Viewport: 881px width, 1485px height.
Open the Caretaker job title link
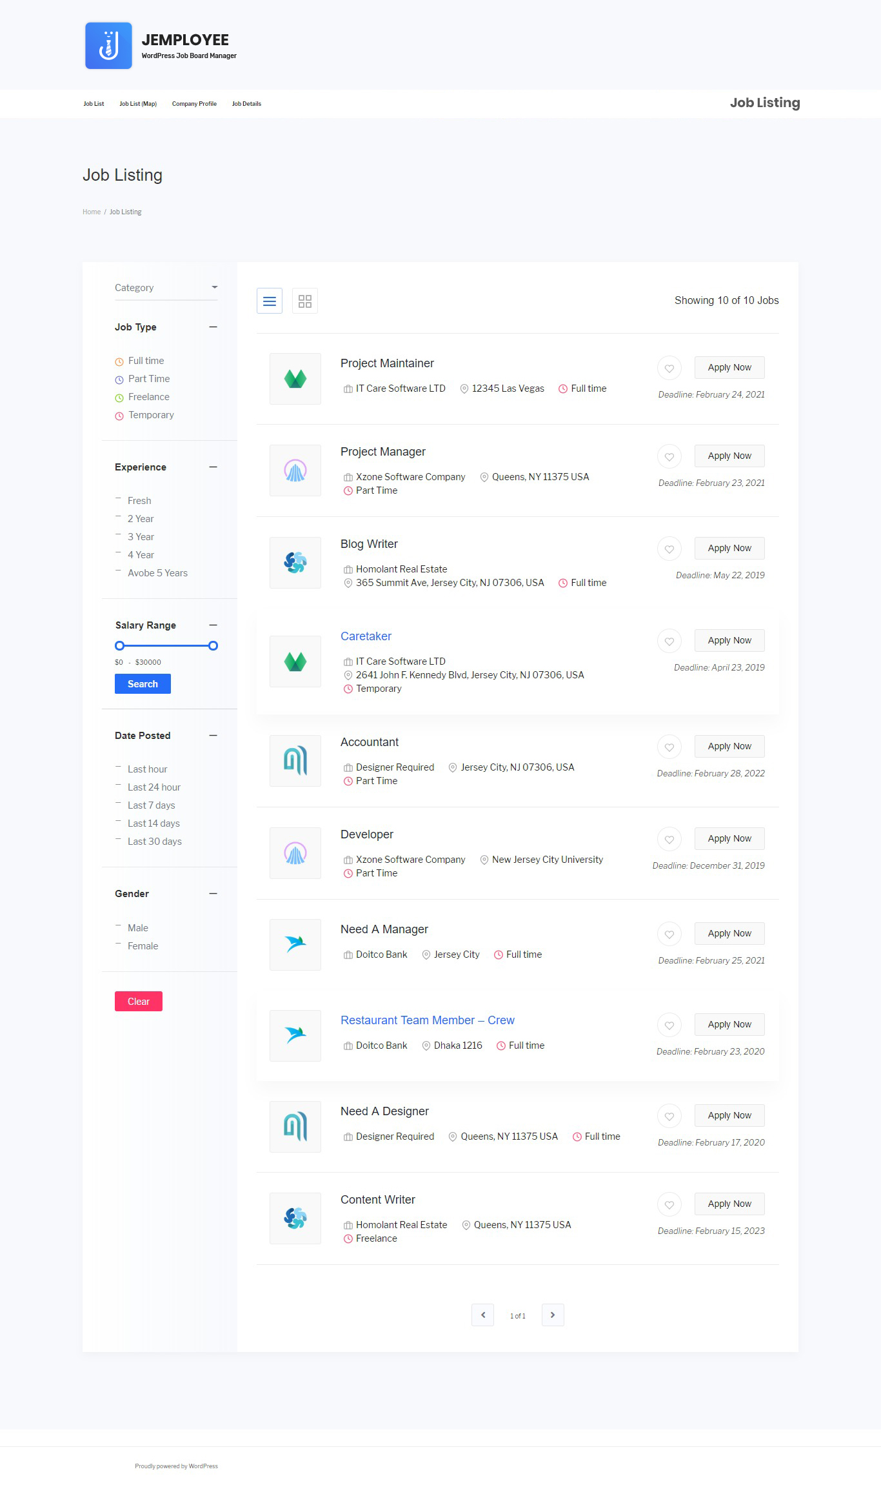(366, 636)
